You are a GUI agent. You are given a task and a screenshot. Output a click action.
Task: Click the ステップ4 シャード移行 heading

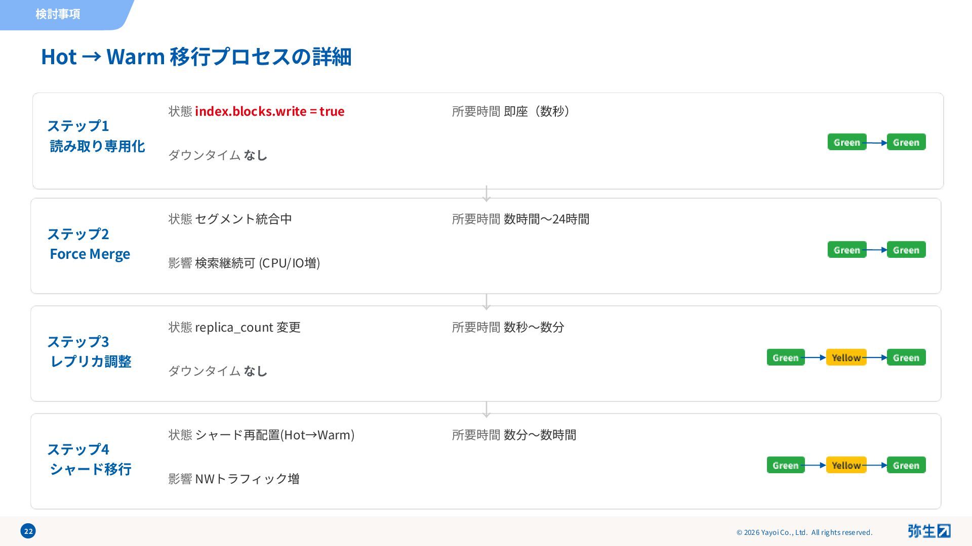(x=90, y=459)
